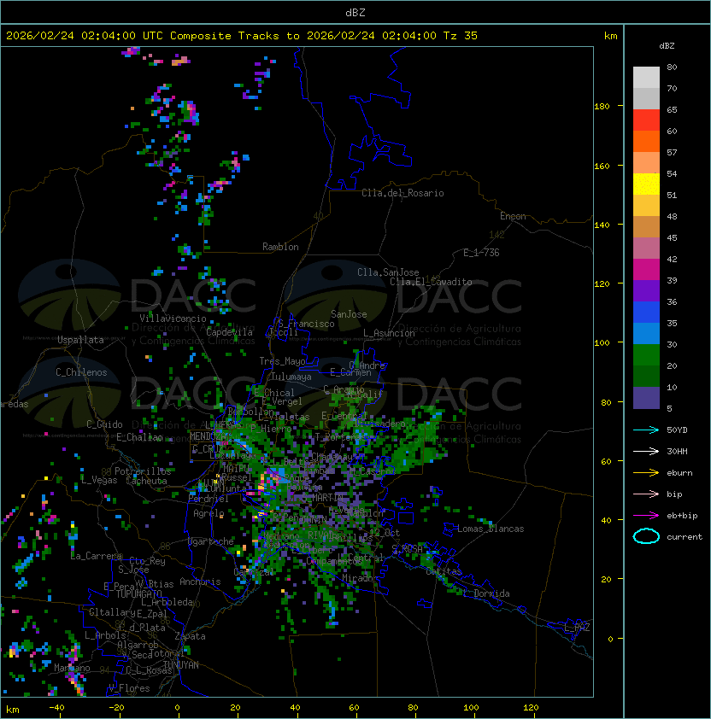Click the 'C_Chilenos' map label
711x719 pixels.
pyautogui.click(x=81, y=372)
